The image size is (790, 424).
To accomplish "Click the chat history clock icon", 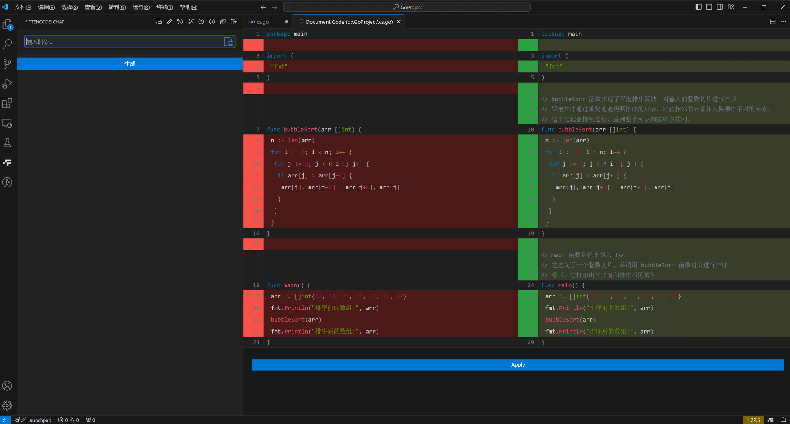I will [180, 22].
